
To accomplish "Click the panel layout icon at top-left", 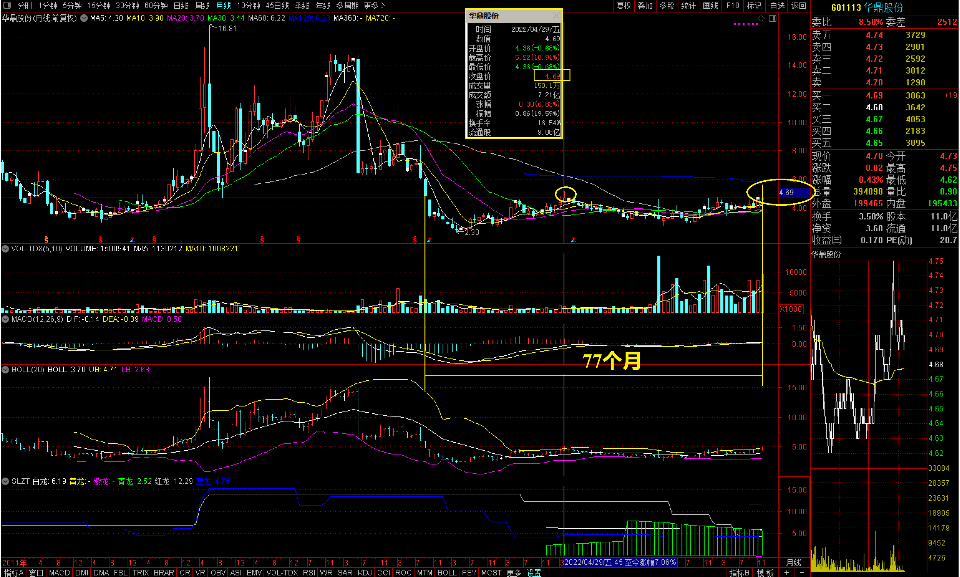I will tap(7, 5).
